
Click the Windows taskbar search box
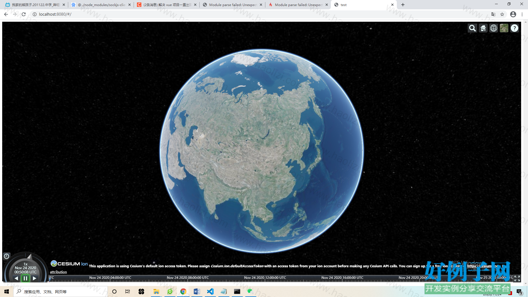pyautogui.click(x=61, y=291)
